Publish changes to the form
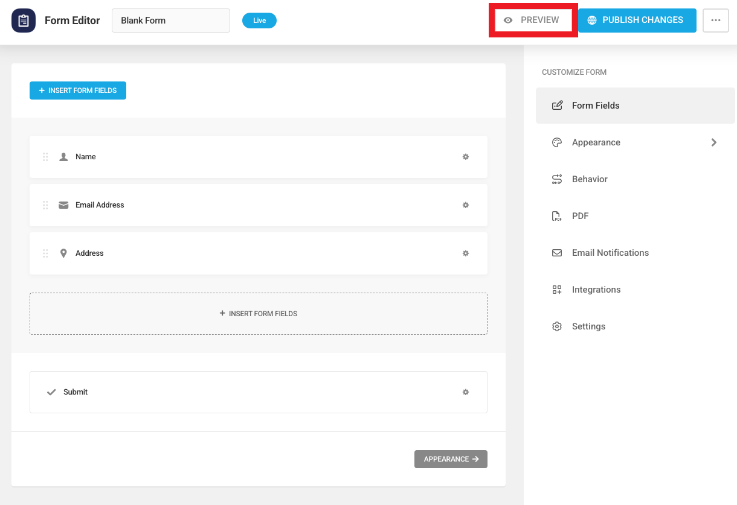 (x=637, y=20)
